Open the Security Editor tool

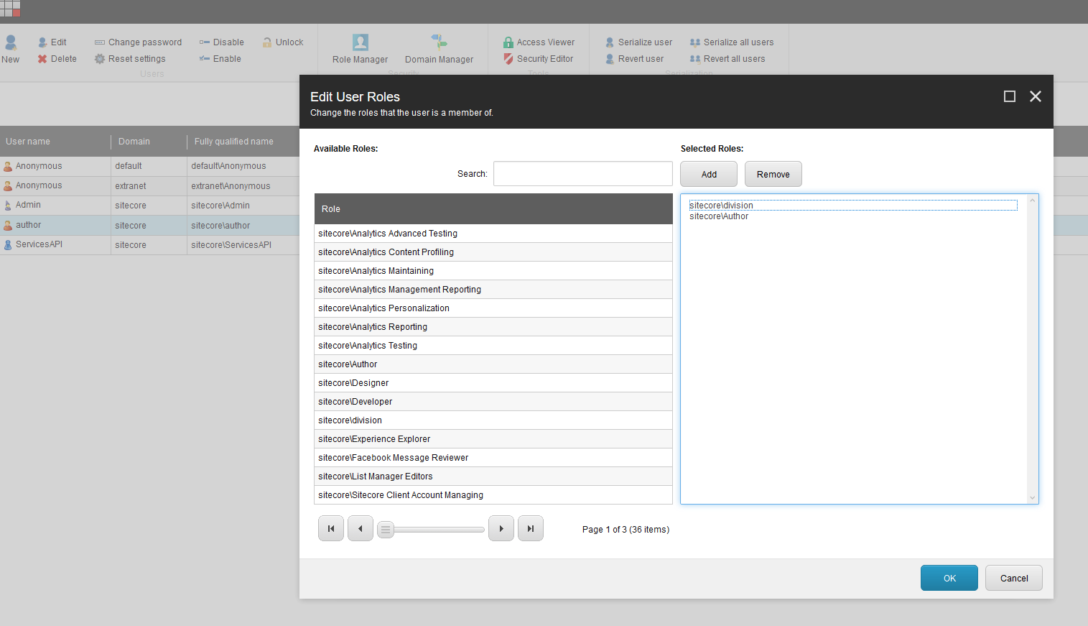[538, 59]
